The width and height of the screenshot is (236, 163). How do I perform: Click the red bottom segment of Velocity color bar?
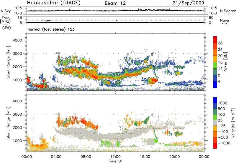coord(215,146)
